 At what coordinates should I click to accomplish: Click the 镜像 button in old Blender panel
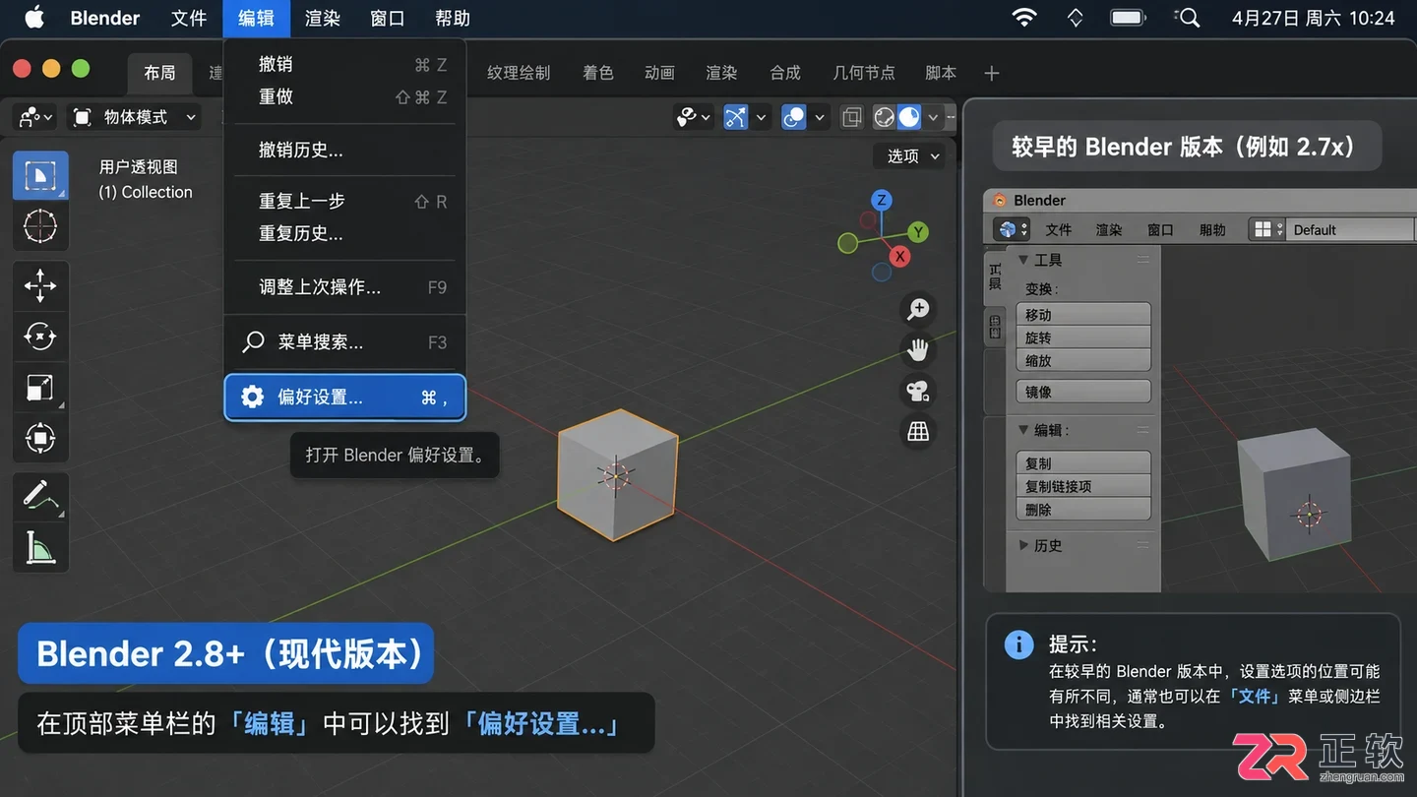tap(1083, 392)
